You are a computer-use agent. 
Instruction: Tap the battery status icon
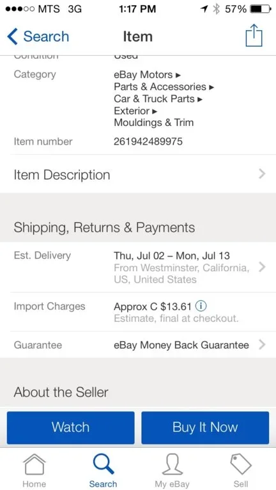pyautogui.click(x=261, y=9)
